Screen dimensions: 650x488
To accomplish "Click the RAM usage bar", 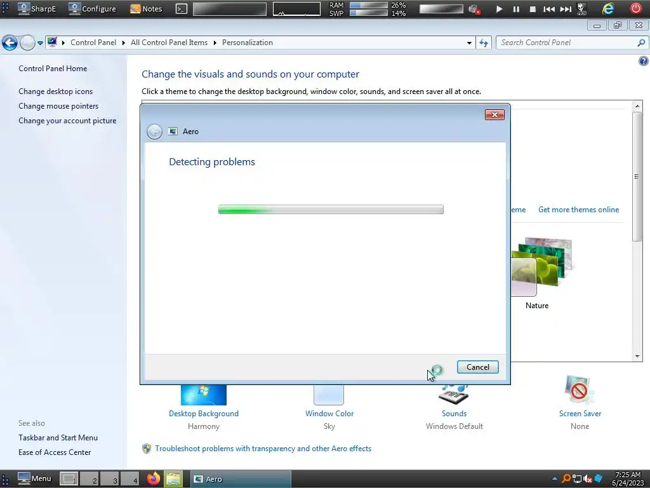I will click(369, 5).
